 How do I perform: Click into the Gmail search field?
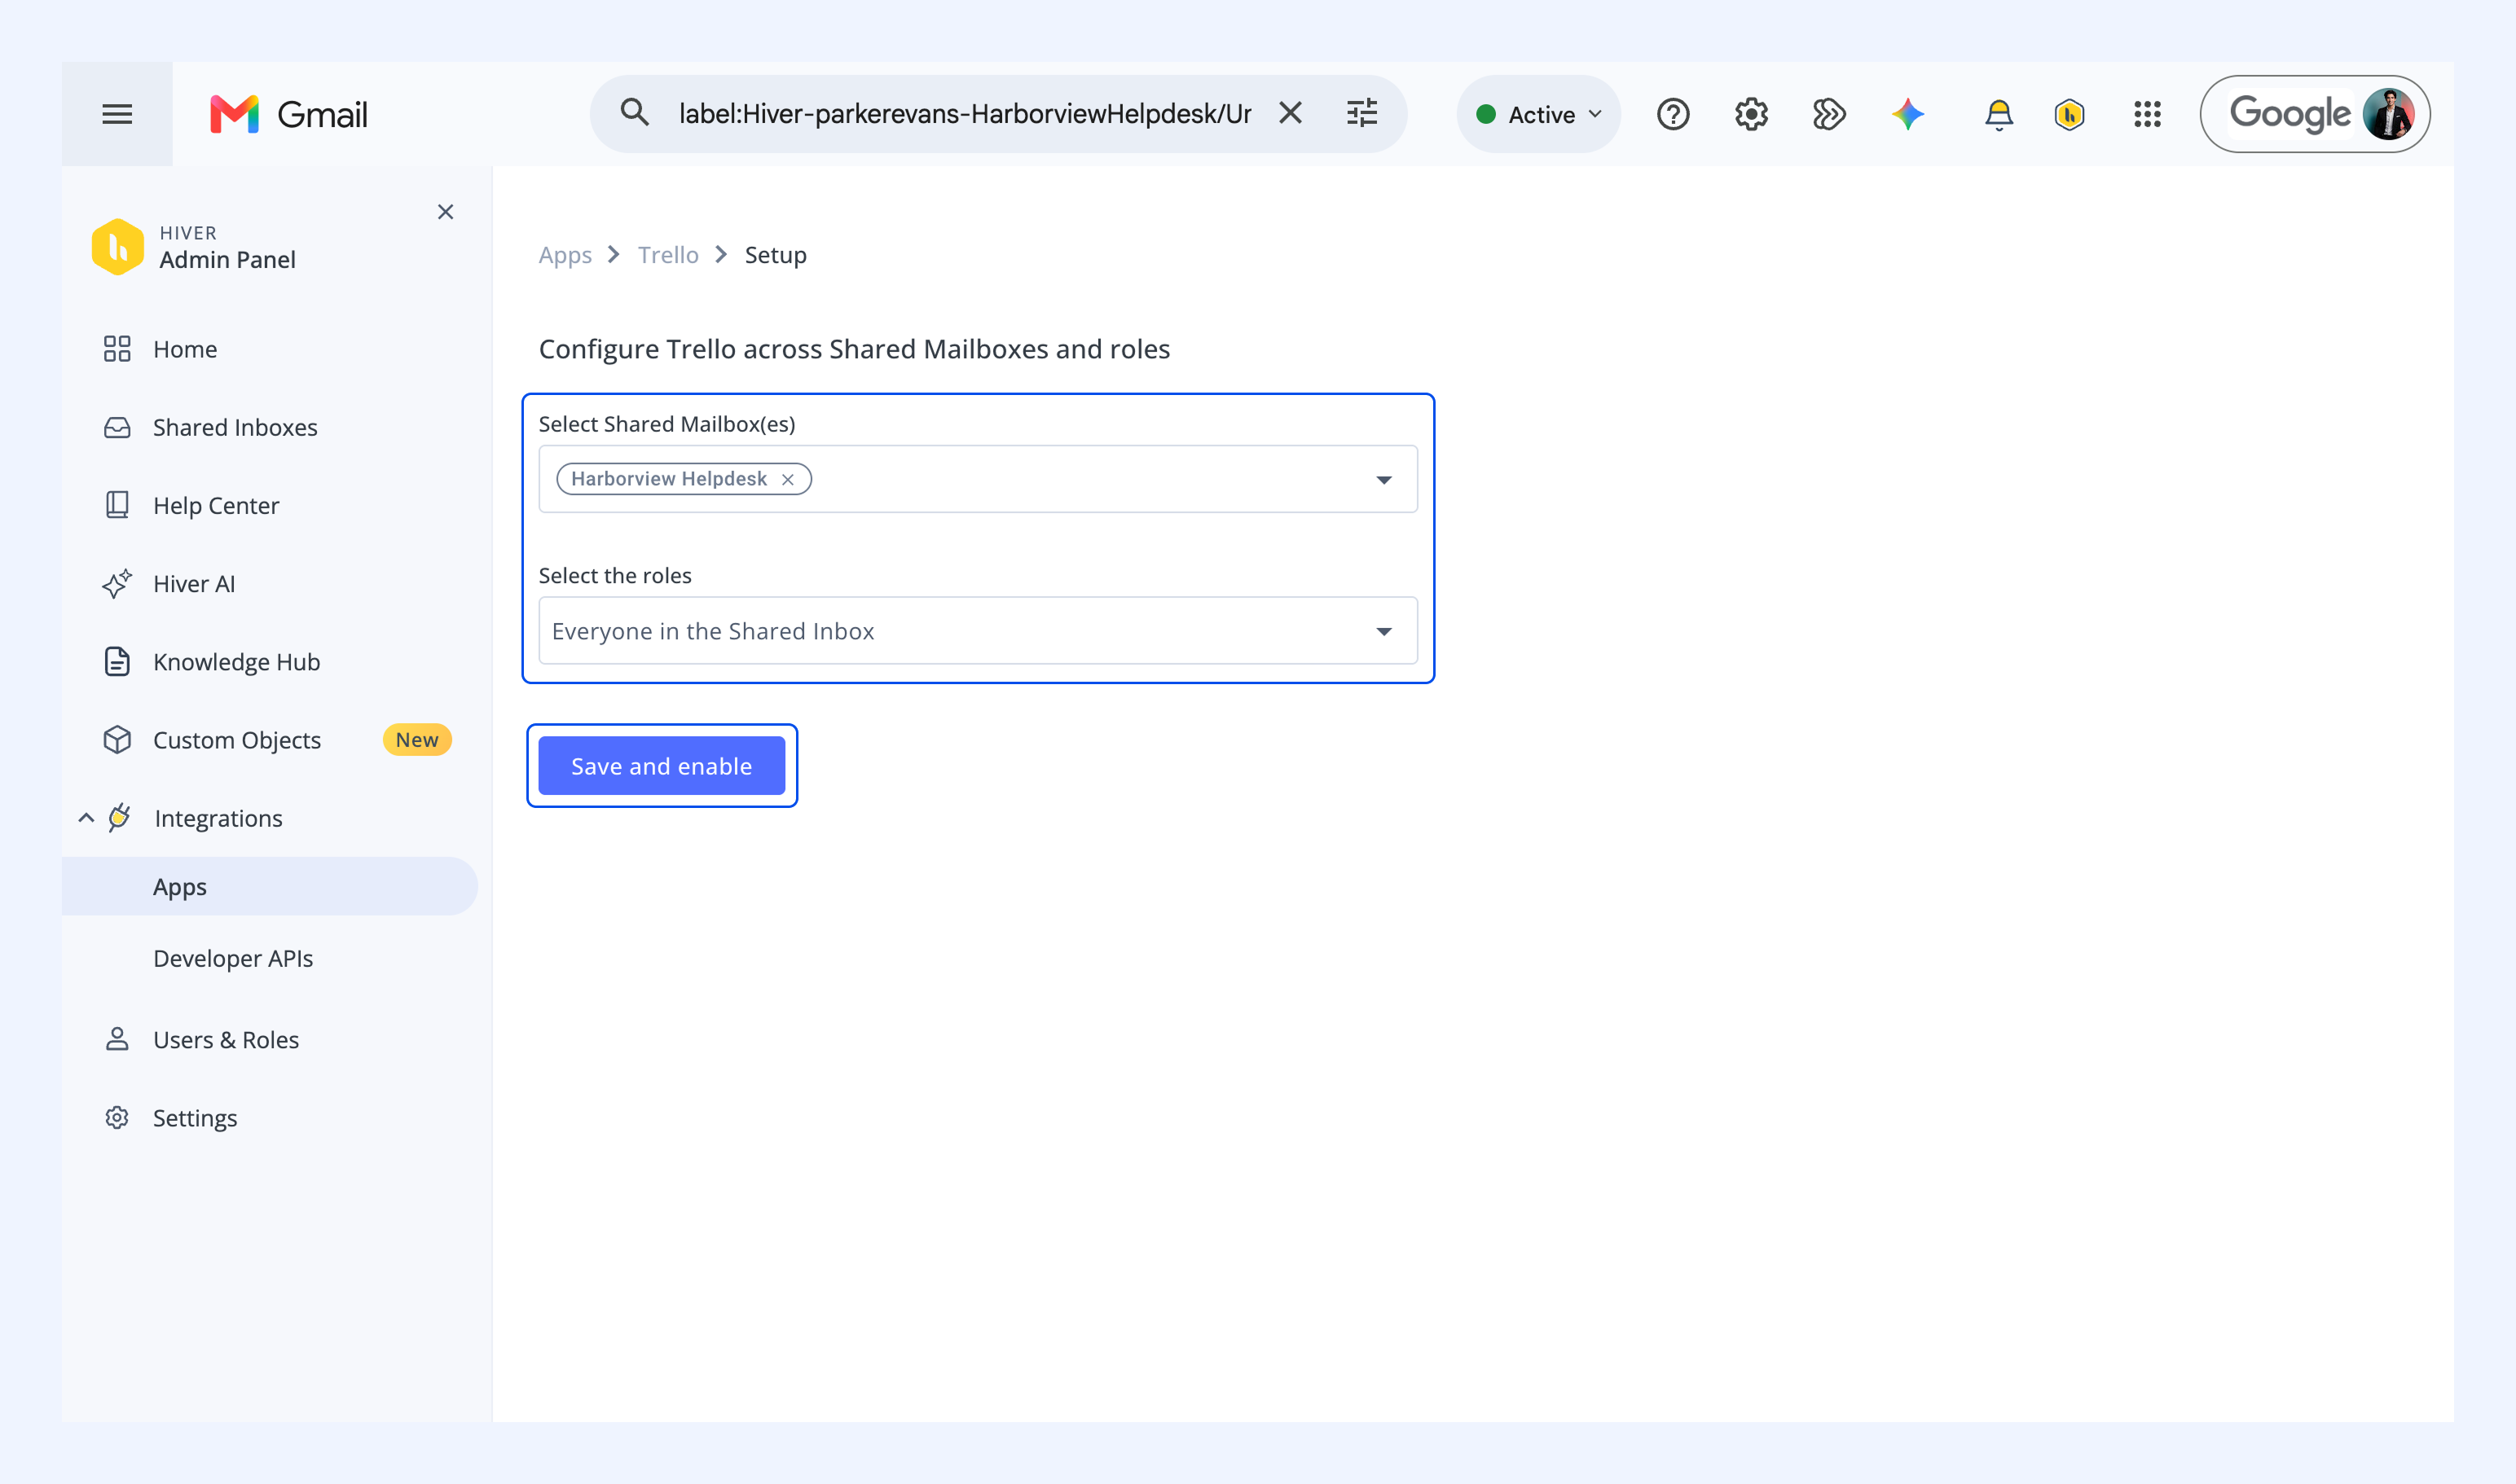965,114
